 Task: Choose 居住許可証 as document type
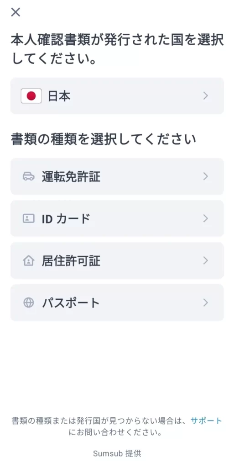click(x=117, y=261)
